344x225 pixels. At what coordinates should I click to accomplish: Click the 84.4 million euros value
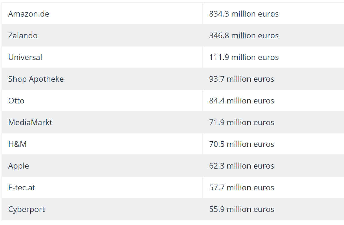click(242, 101)
